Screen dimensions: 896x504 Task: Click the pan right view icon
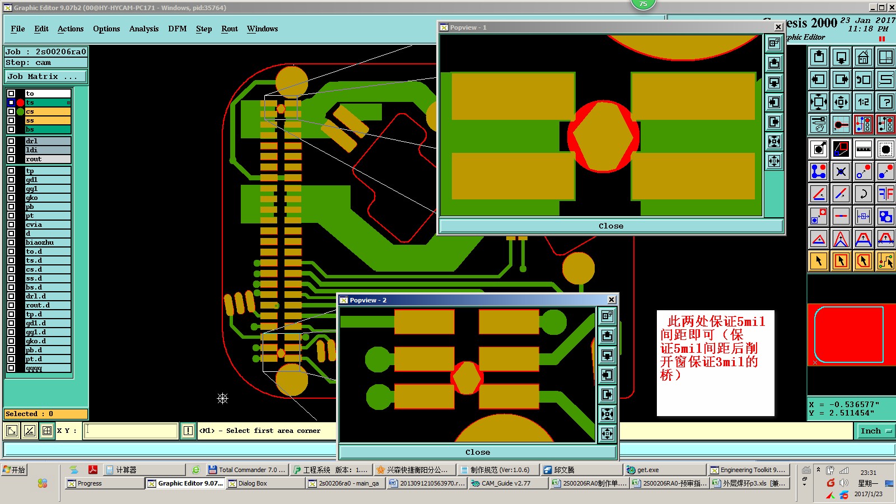click(841, 80)
